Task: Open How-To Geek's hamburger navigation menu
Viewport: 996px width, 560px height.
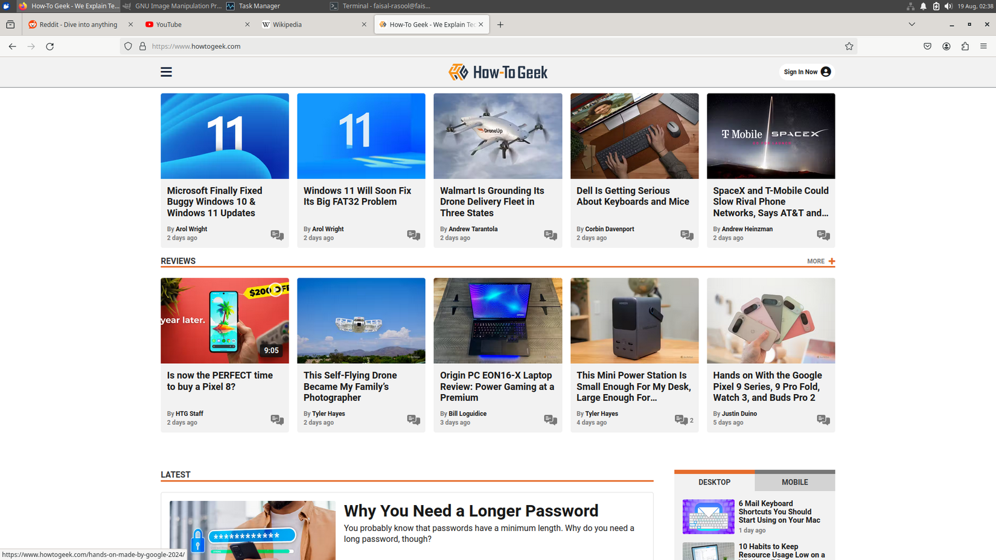Action: click(166, 71)
